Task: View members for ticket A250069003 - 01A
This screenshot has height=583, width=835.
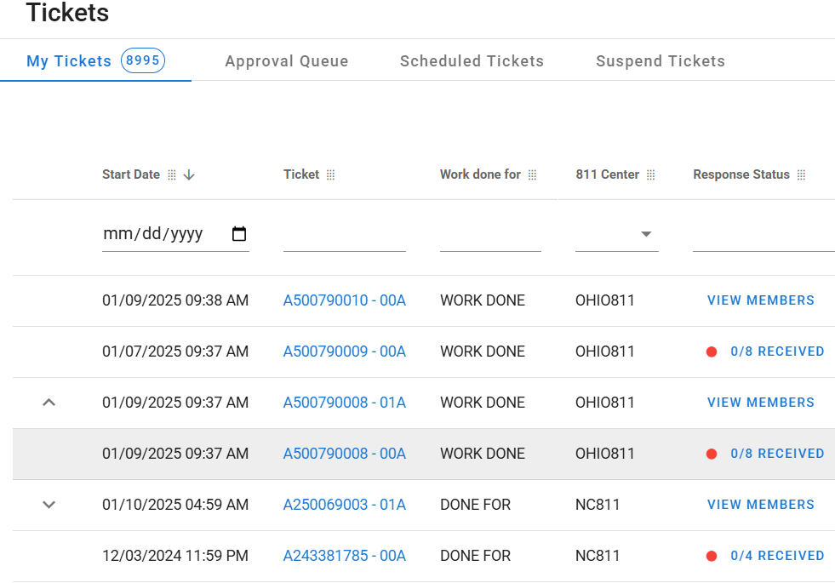Action: [x=760, y=506]
